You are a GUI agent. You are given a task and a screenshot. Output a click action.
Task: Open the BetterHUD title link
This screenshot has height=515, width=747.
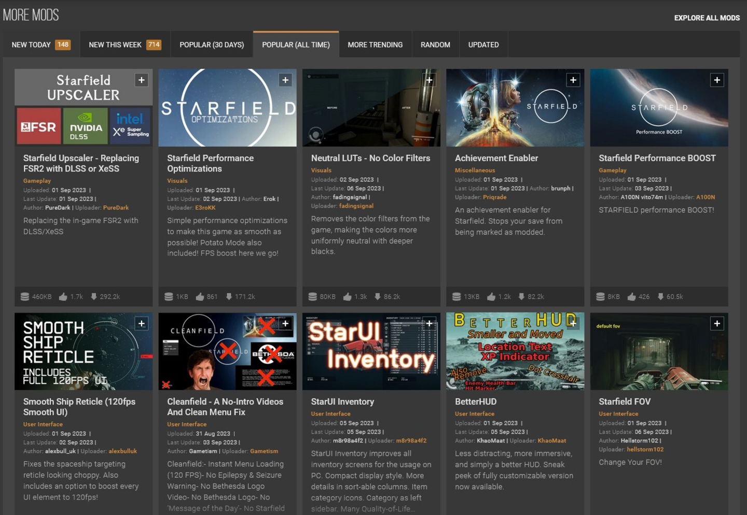(476, 402)
